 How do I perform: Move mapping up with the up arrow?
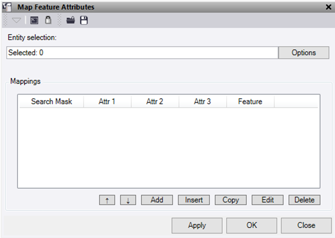107,200
